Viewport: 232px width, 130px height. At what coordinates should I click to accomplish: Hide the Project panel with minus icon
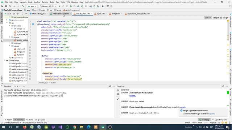[26, 14]
